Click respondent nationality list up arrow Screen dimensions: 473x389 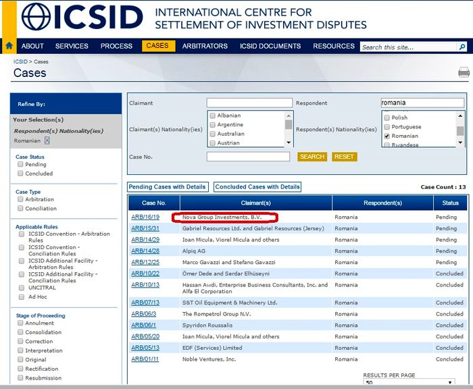point(460,115)
